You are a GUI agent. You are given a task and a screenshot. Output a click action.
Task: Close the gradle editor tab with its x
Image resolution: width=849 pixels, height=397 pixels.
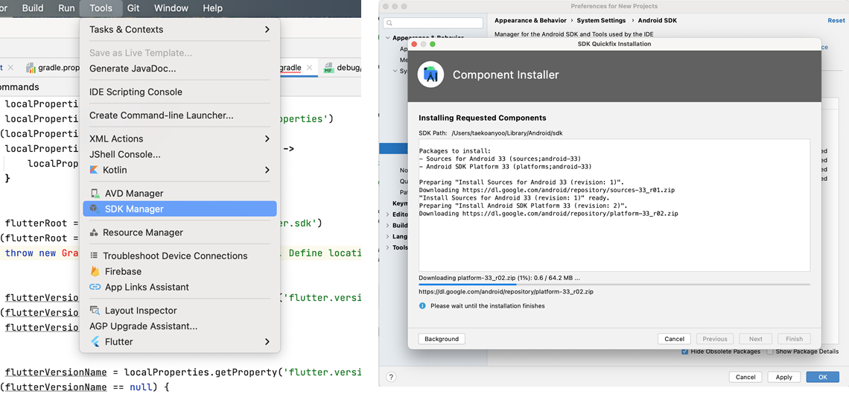tap(309, 68)
